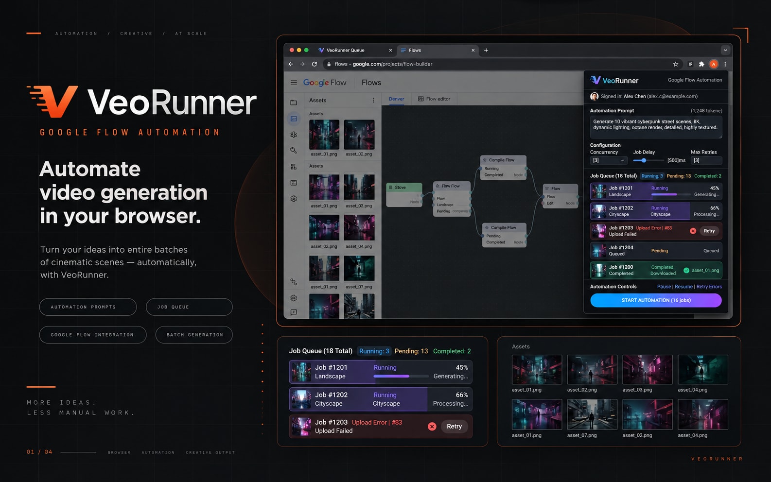Click Retry on Job #1203 in the VeoRunner popup

point(709,231)
